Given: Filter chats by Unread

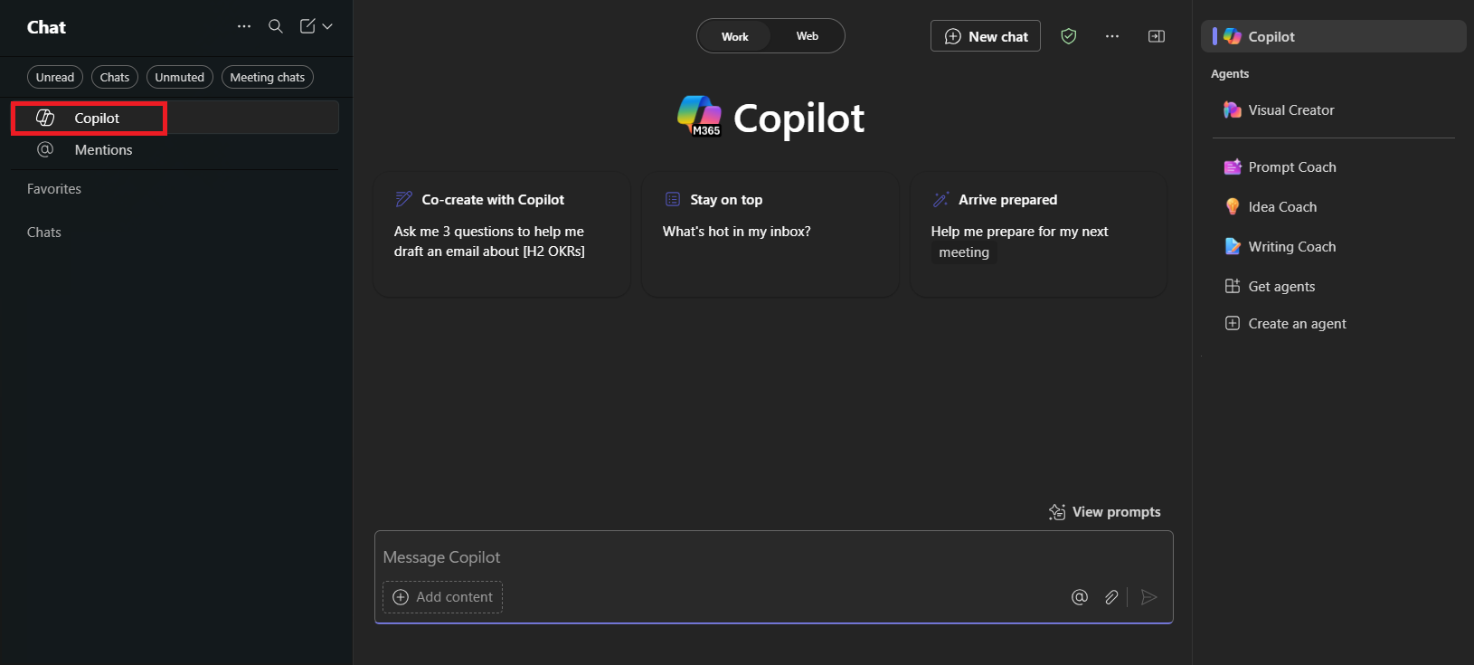Looking at the screenshot, I should 55,77.
